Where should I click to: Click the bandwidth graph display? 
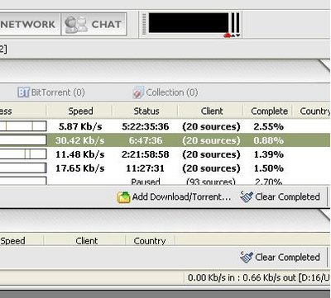point(189,23)
